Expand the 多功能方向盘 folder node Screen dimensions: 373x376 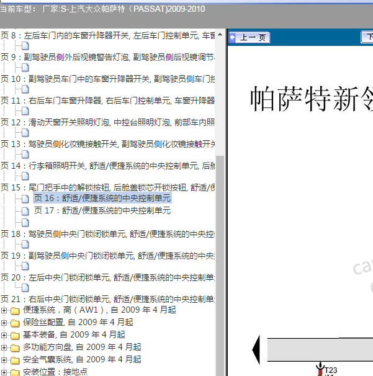pos(4,347)
